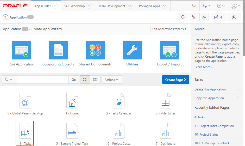The height and width of the screenshot is (146, 245).
Task: Open recently edited 10. Project Status
Action: pyautogui.click(x=206, y=135)
